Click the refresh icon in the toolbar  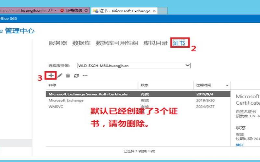pos(76,76)
